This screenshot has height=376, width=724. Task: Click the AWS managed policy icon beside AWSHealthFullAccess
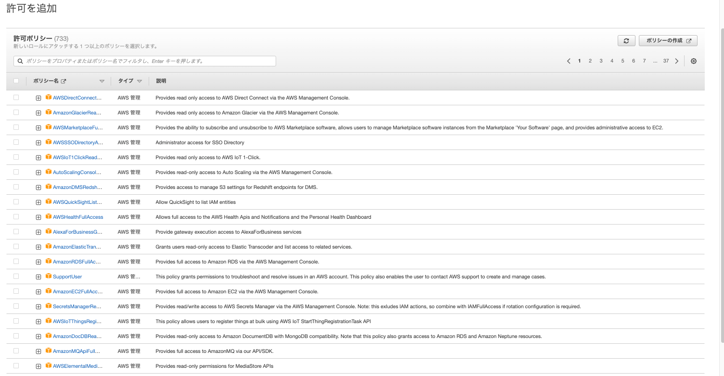pyautogui.click(x=49, y=217)
